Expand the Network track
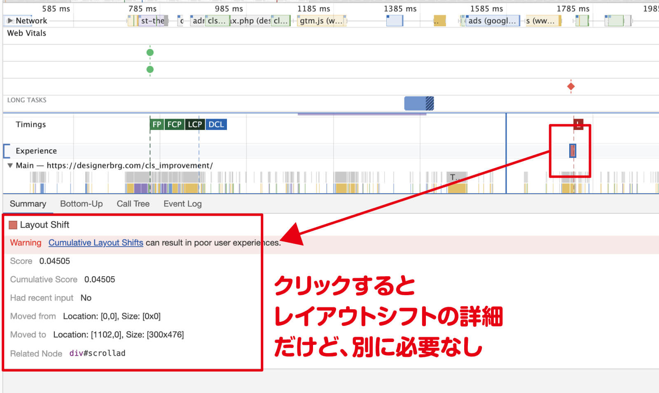This screenshot has width=659, height=393. (x=10, y=21)
